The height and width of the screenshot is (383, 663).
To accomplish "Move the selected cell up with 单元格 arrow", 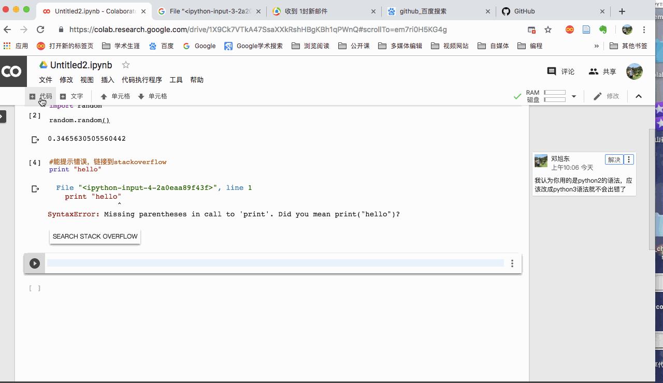I will pos(115,96).
